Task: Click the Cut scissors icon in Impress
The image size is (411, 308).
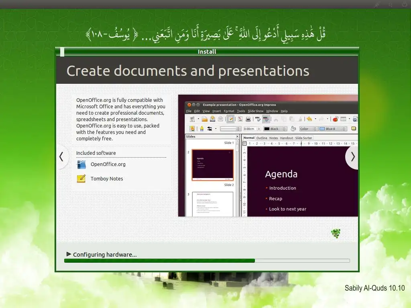Action: (276, 120)
